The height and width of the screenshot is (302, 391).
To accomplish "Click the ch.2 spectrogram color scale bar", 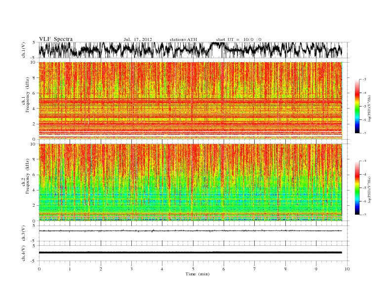I will click(357, 188).
